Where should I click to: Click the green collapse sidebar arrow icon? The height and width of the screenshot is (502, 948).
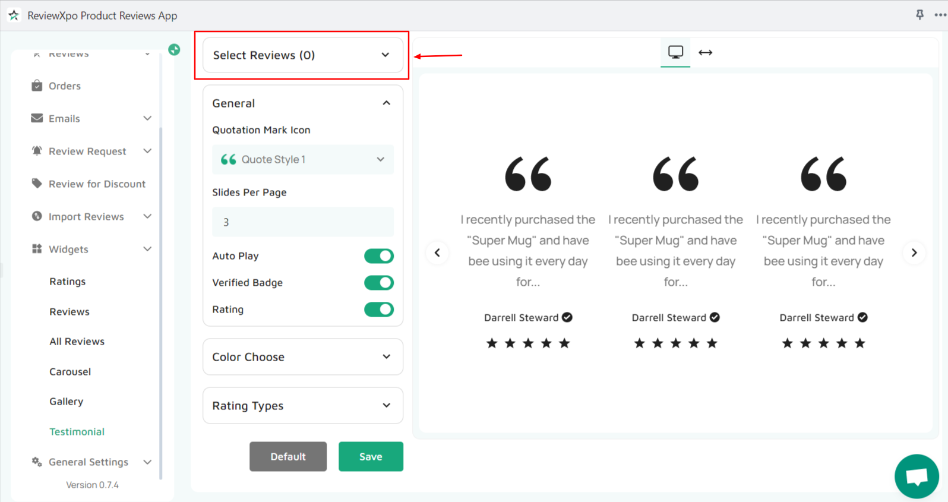coord(174,50)
